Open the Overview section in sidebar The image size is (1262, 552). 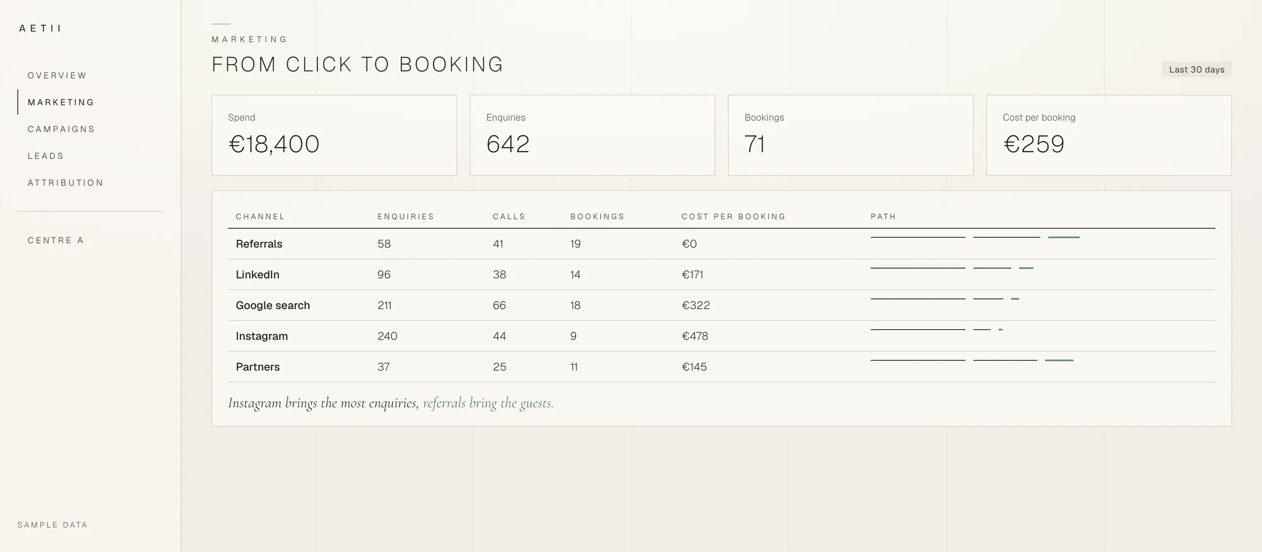click(x=57, y=76)
